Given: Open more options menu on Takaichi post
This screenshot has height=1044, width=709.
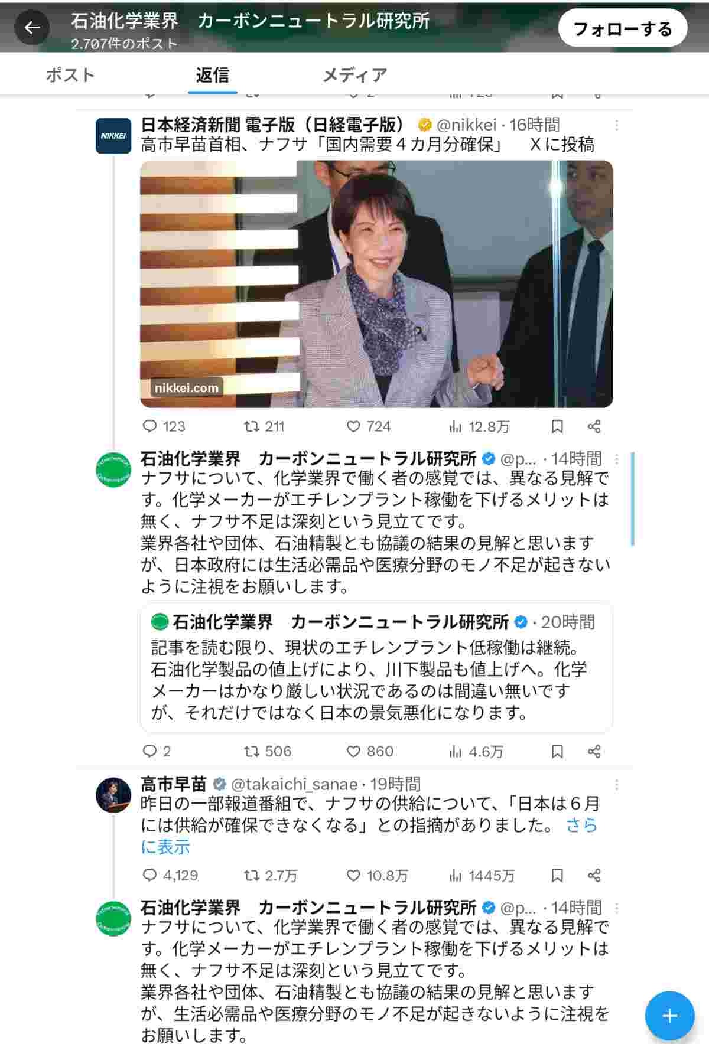Looking at the screenshot, I should tap(616, 784).
